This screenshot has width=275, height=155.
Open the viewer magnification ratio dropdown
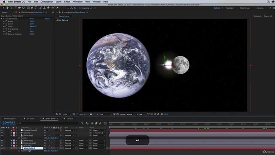[67, 114]
